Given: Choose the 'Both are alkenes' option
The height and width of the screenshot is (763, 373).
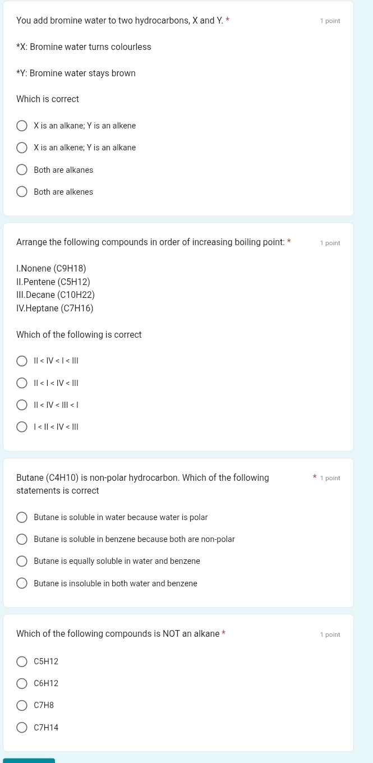Looking at the screenshot, I should 21,192.
